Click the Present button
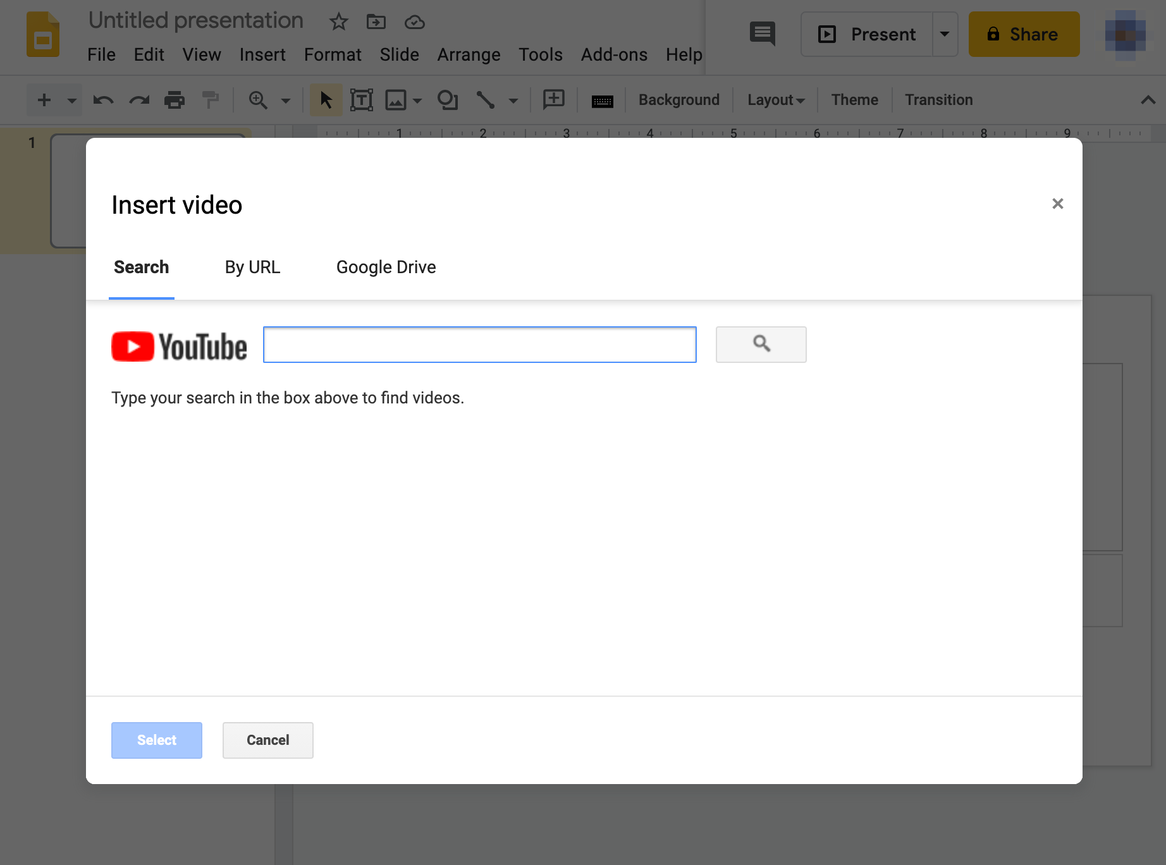Image resolution: width=1166 pixels, height=865 pixels. point(867,34)
